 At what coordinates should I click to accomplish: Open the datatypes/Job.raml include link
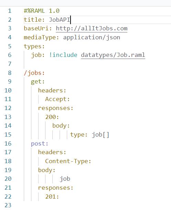pyautogui.click(x=113, y=55)
